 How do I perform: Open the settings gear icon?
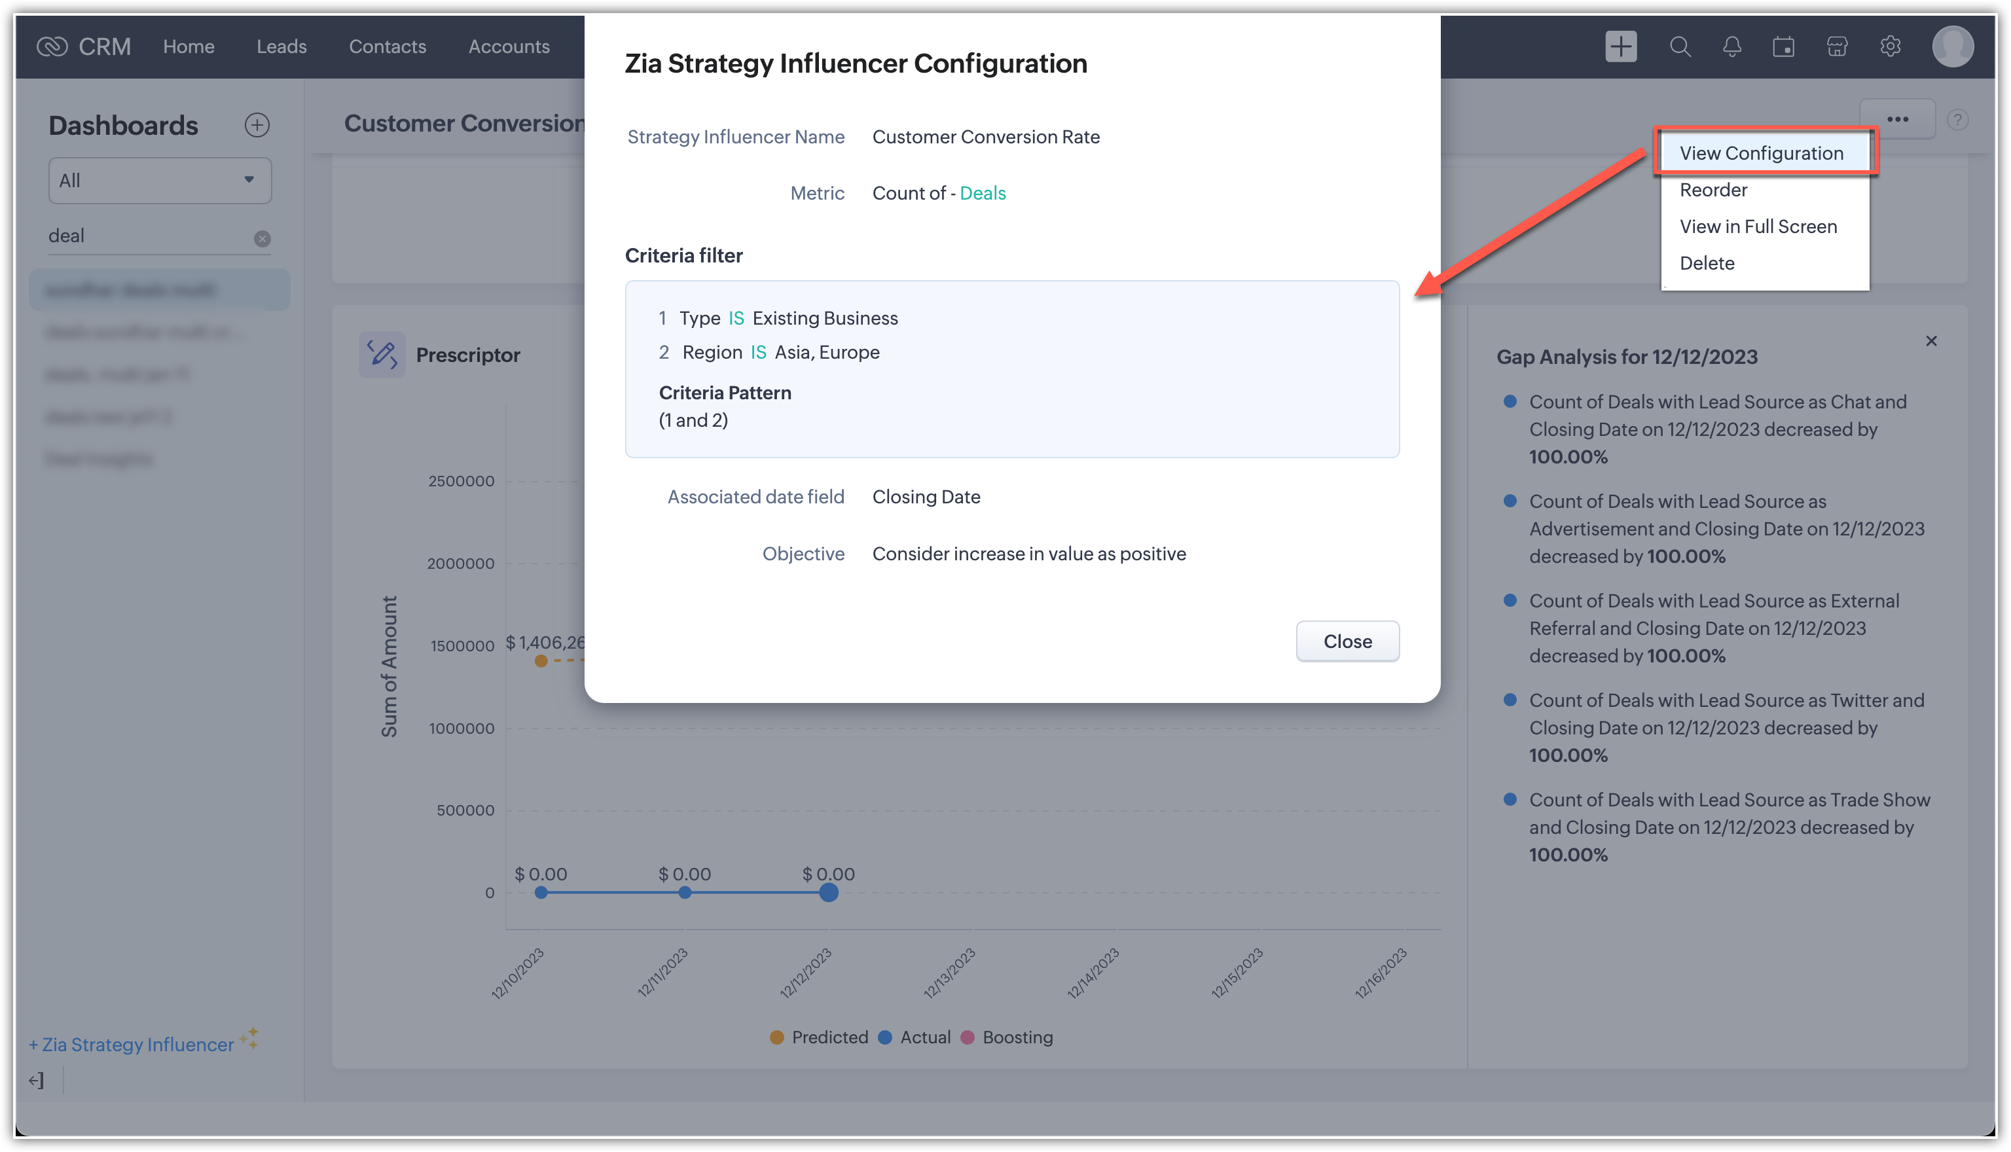(x=1890, y=46)
